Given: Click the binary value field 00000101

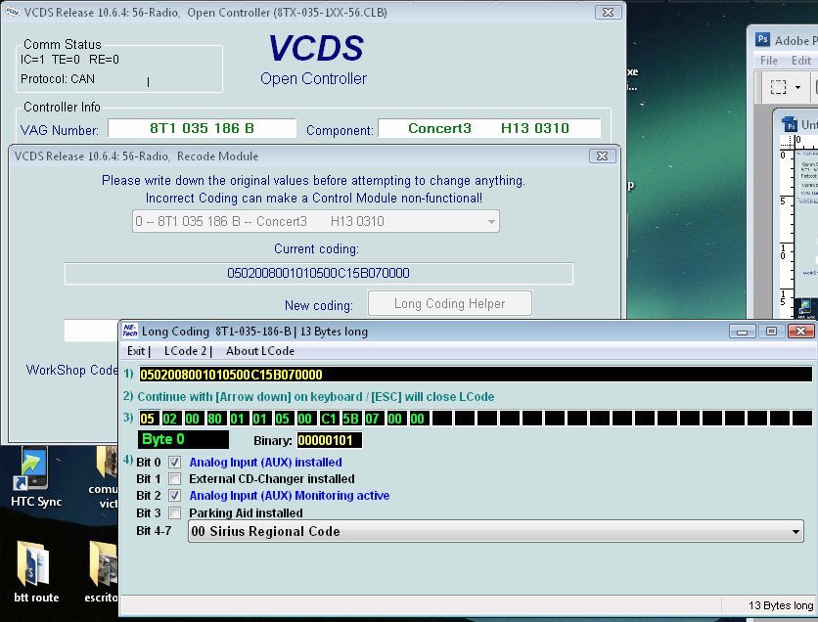Looking at the screenshot, I should 329,440.
